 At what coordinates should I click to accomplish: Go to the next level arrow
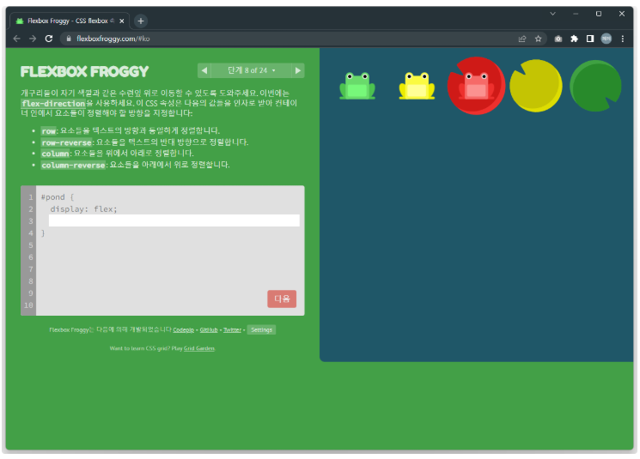click(298, 70)
